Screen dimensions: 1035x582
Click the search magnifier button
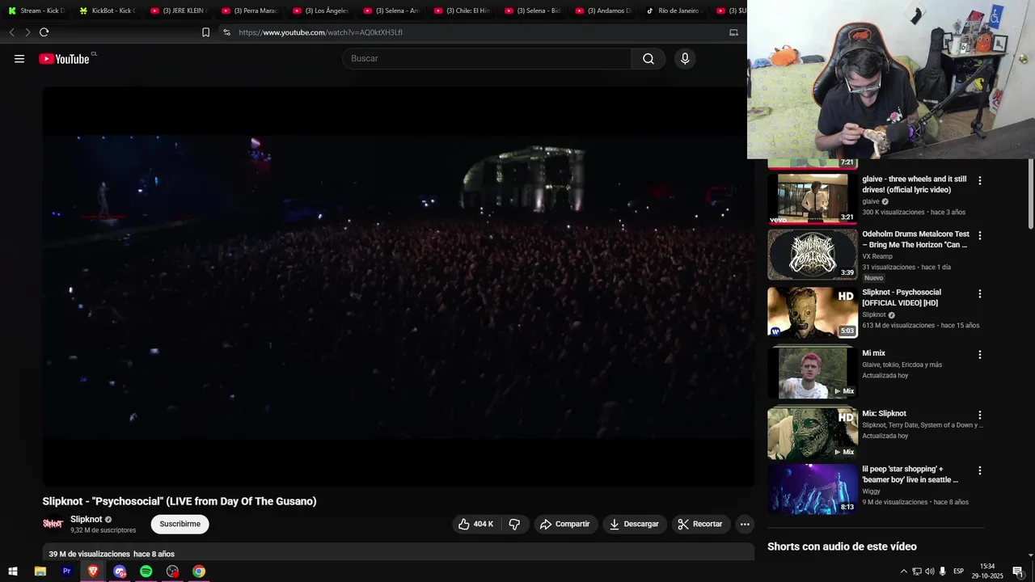coord(648,59)
